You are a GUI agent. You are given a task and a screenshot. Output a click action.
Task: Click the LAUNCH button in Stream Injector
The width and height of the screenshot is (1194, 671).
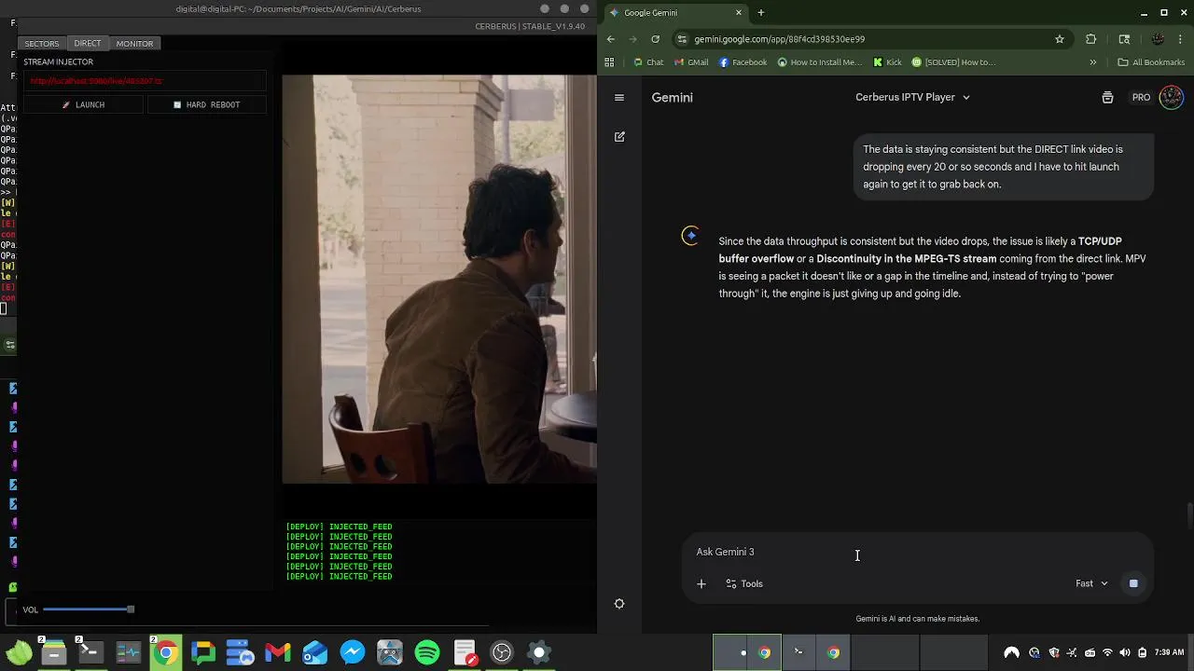(84, 104)
